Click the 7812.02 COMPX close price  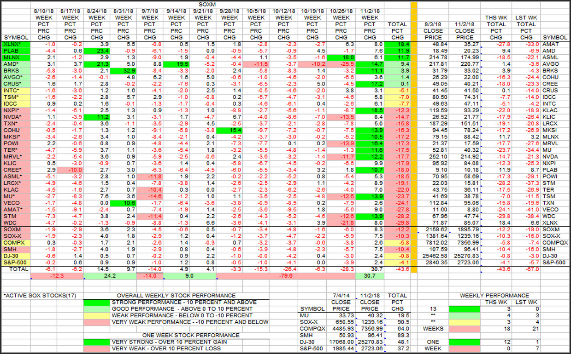tap(433, 243)
